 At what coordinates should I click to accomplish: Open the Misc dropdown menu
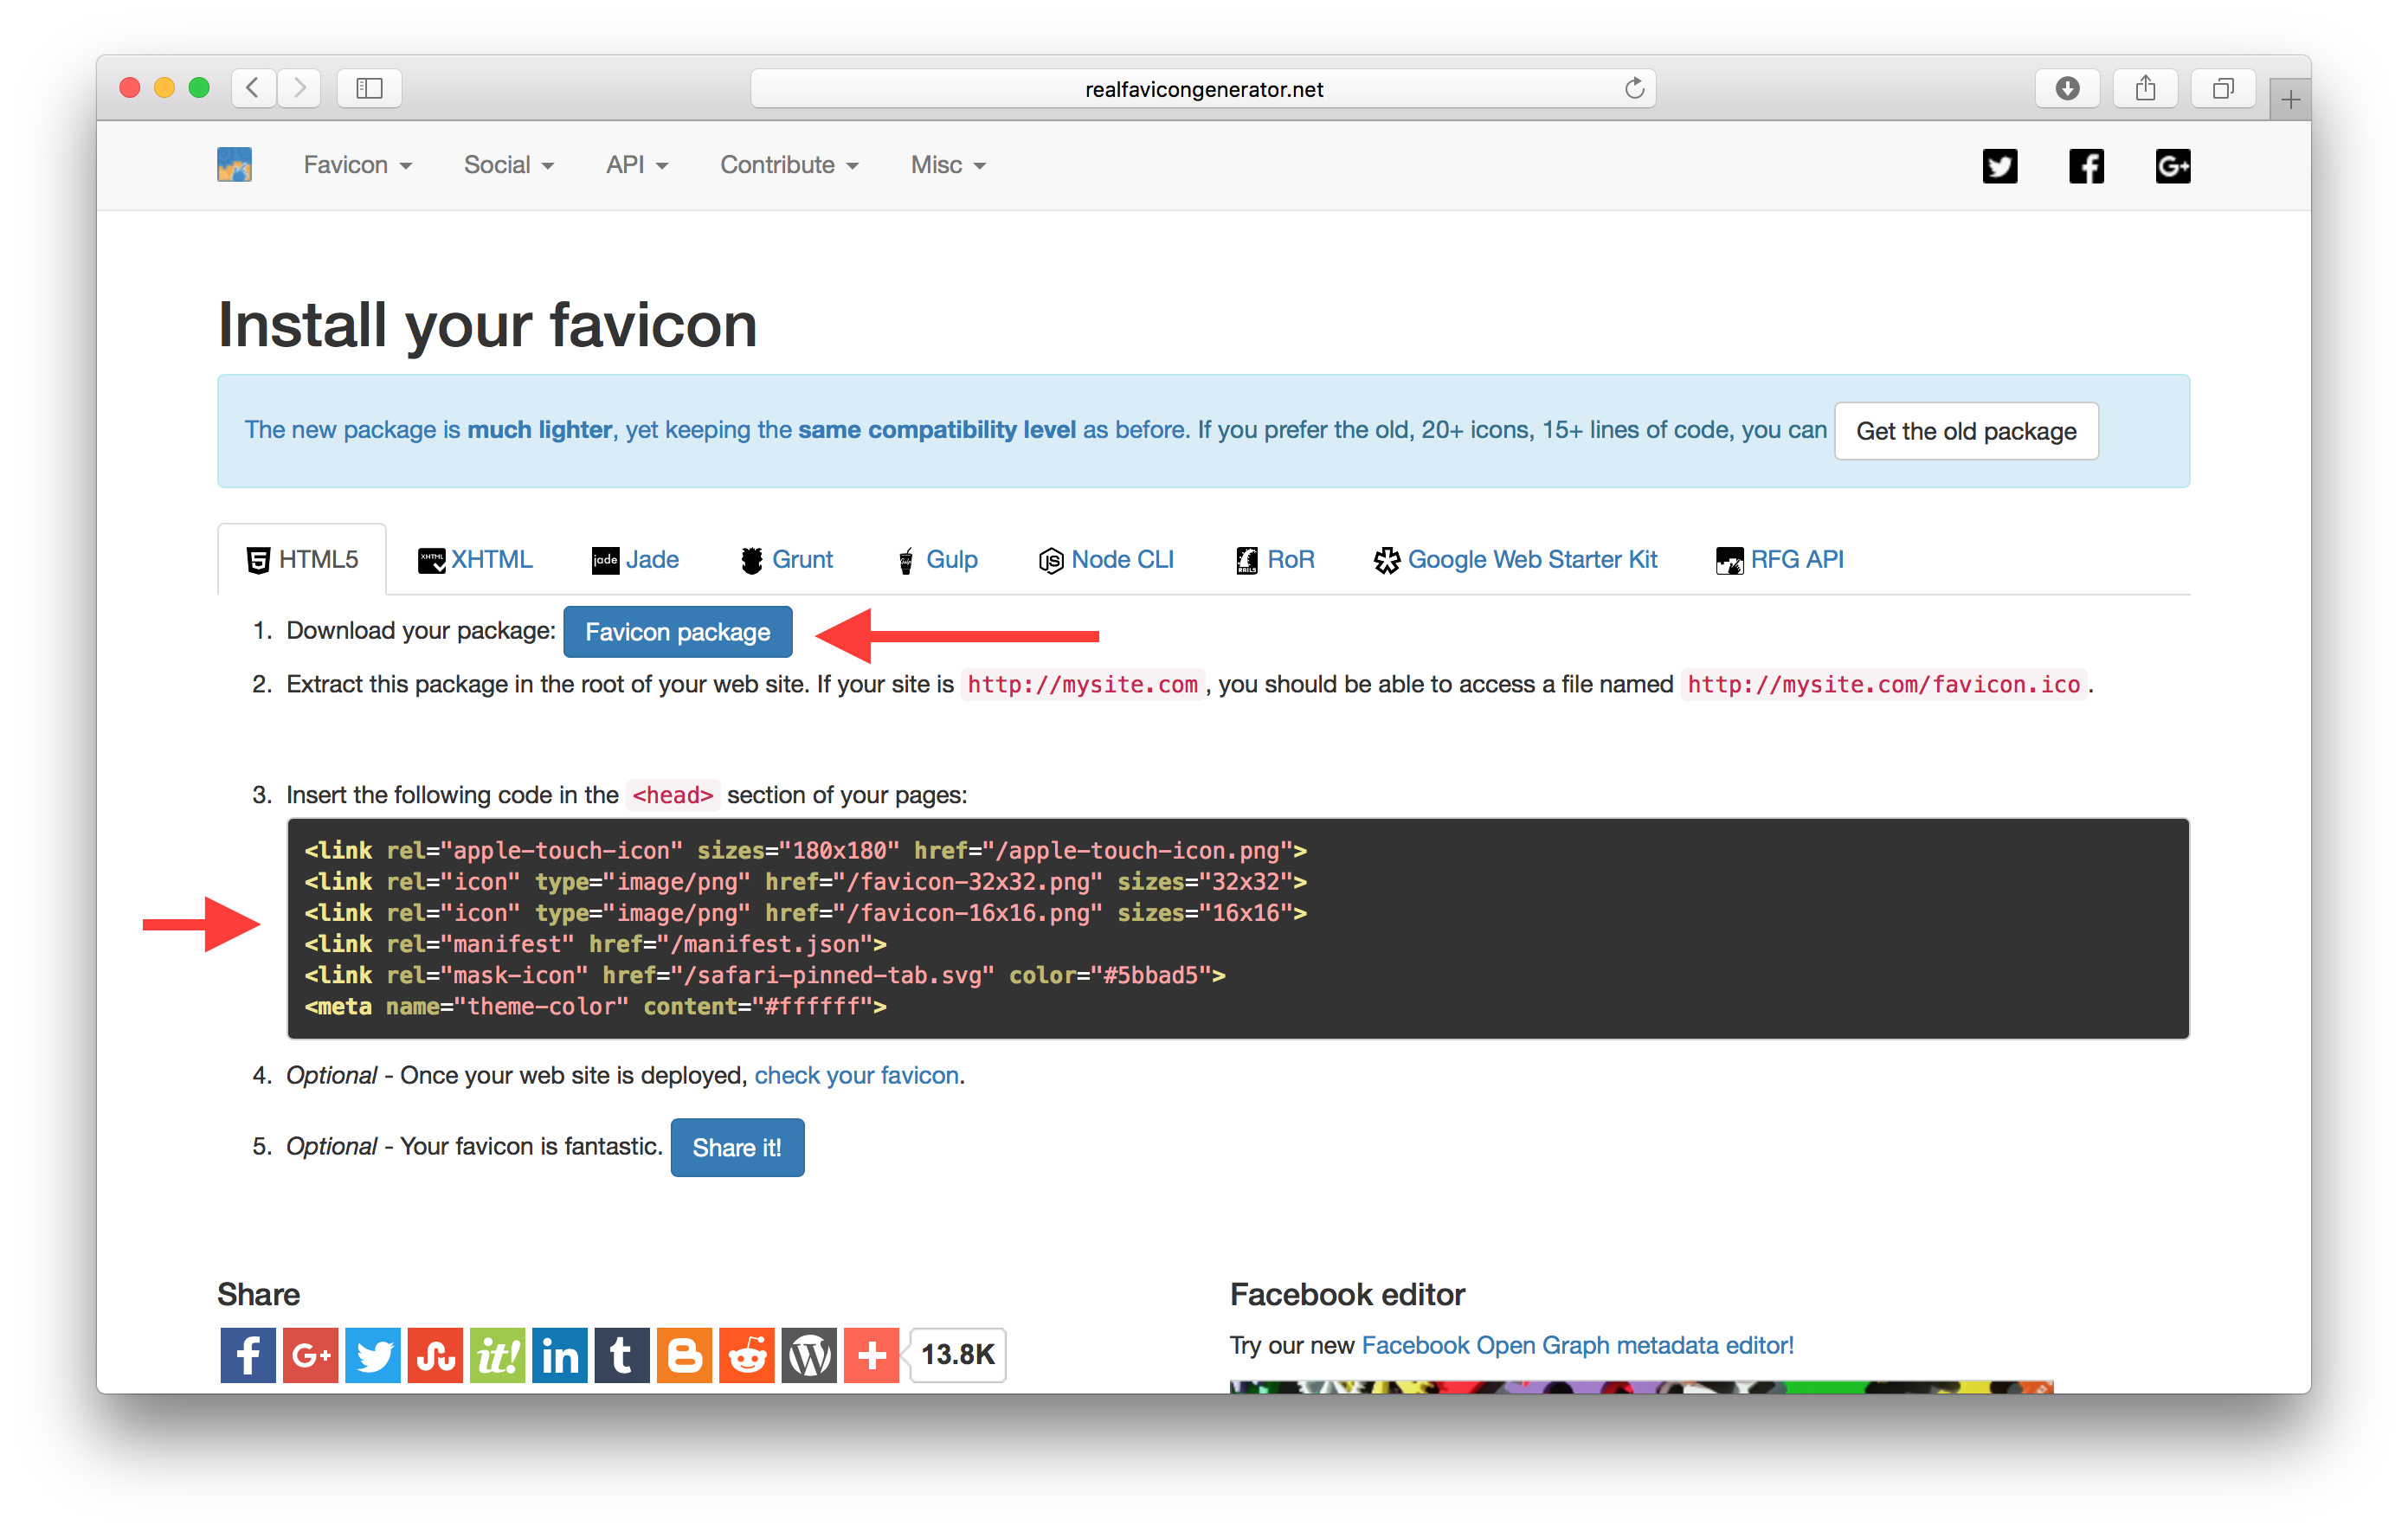click(x=941, y=164)
